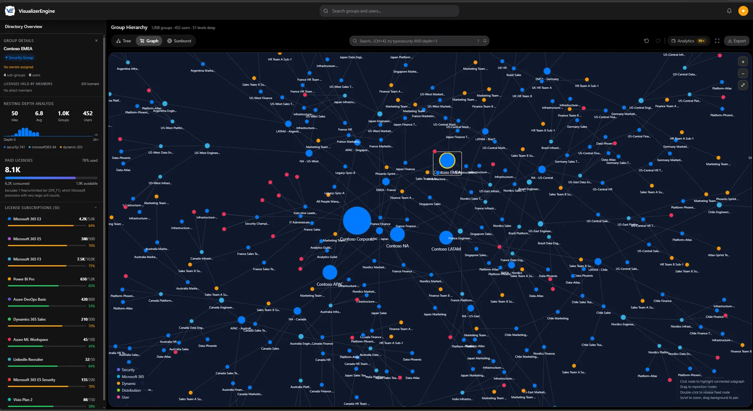Screen dimensions: 753x411
Task: Select the highlighted Contoso EMEA node
Action: click(447, 161)
